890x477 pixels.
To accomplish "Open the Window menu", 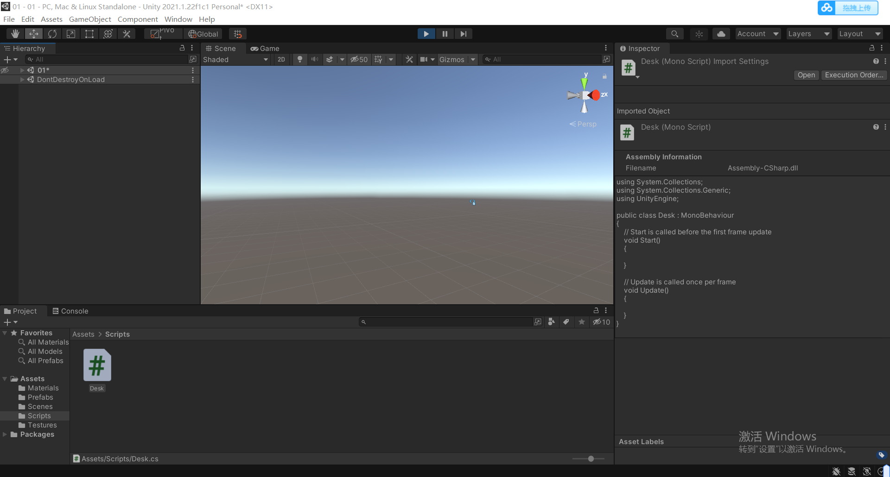I will pyautogui.click(x=178, y=19).
